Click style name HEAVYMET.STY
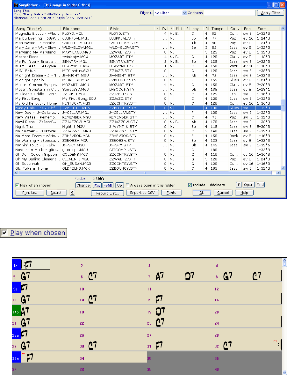This screenshot has height=375, width=287. click(123, 66)
